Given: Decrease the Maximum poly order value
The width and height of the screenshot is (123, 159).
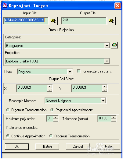Looking at the screenshot, I should (56, 120).
